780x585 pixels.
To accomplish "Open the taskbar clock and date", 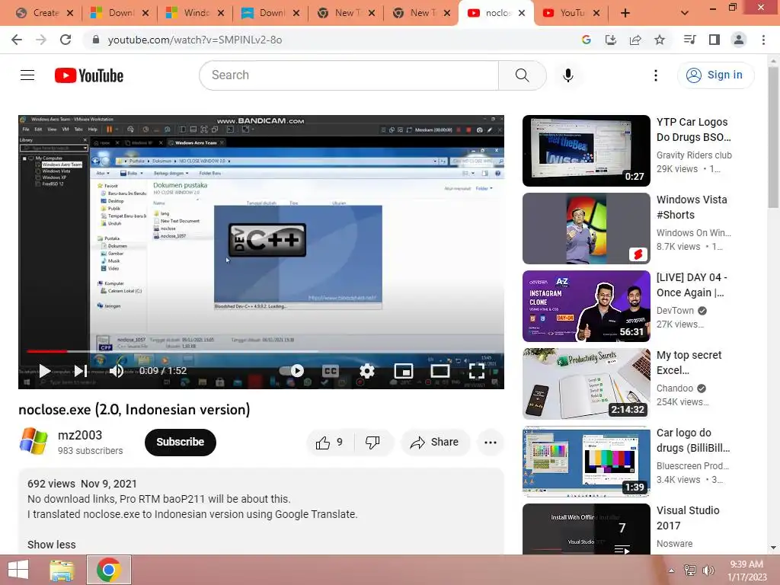I will tap(746, 571).
